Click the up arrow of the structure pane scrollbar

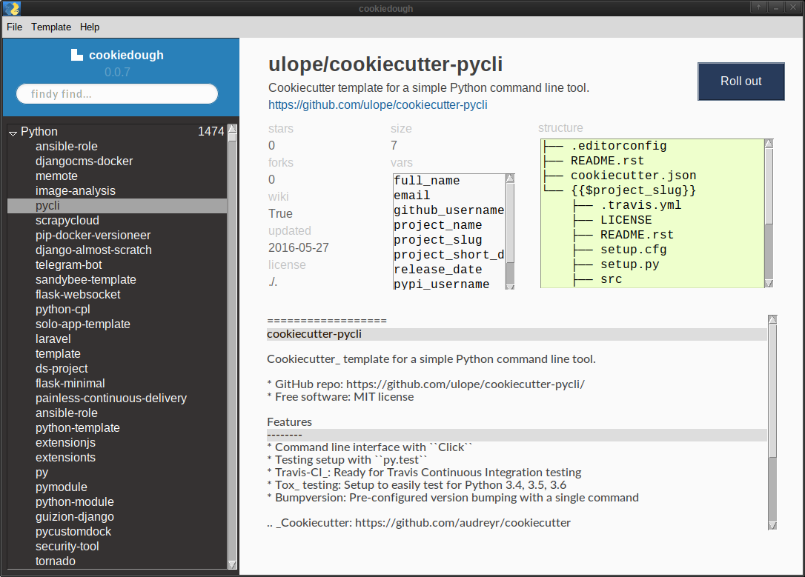769,144
